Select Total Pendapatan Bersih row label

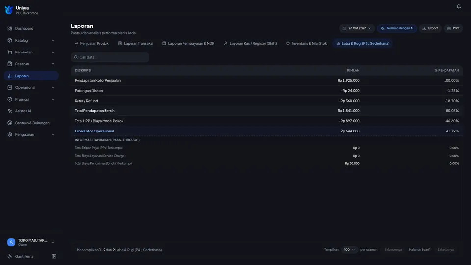(x=95, y=111)
